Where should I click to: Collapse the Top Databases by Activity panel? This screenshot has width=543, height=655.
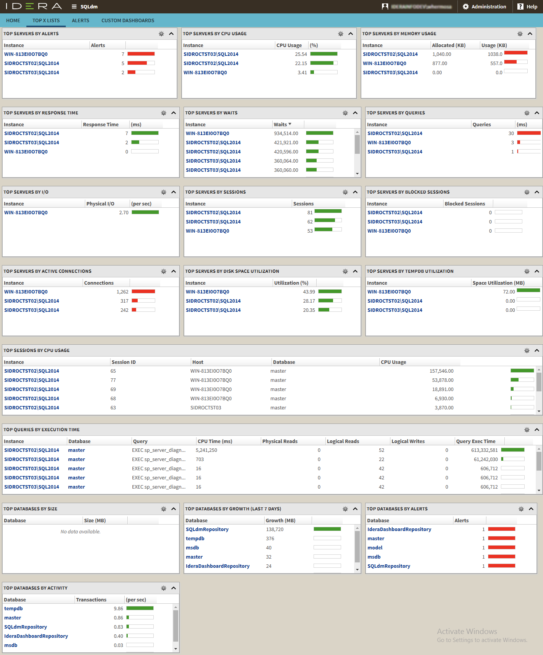click(174, 588)
